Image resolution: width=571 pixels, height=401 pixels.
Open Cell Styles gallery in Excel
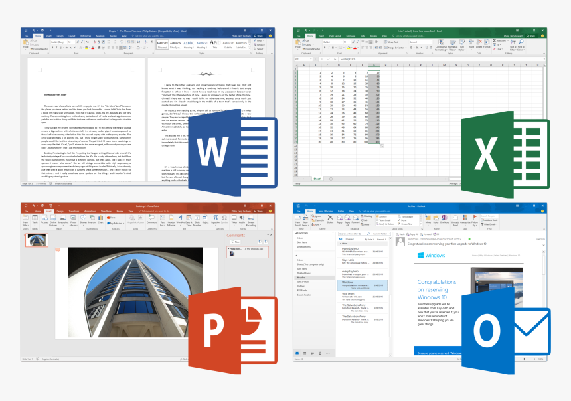tap(463, 45)
